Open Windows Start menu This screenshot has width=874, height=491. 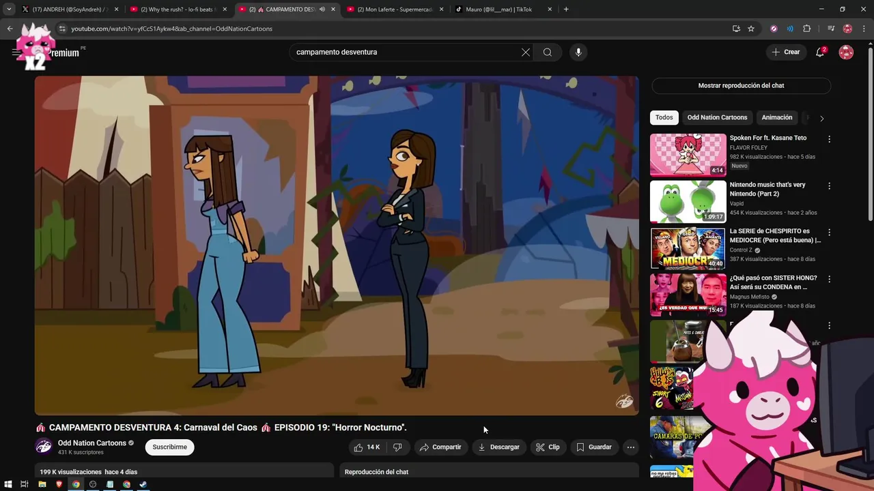pyautogui.click(x=8, y=484)
